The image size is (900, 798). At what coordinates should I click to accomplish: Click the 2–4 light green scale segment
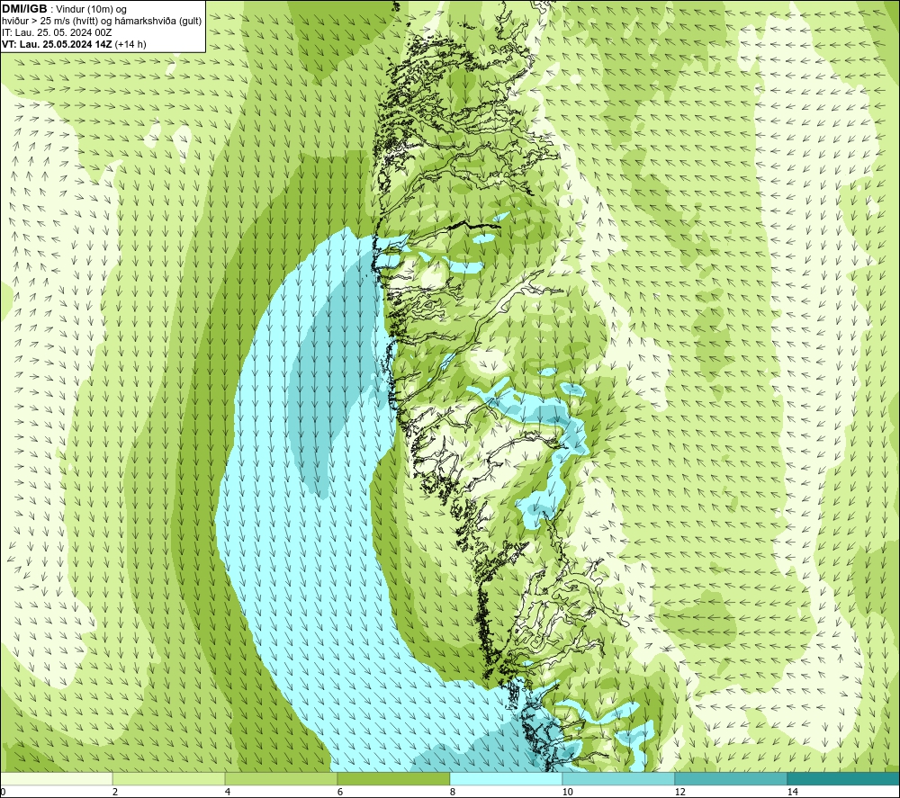pos(169,778)
